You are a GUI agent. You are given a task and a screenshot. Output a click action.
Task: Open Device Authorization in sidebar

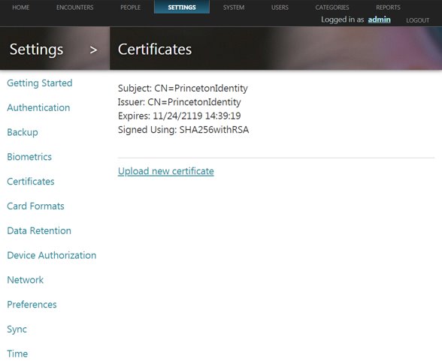click(52, 255)
